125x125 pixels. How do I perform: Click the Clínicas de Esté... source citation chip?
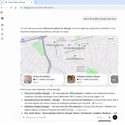coord(98,103)
